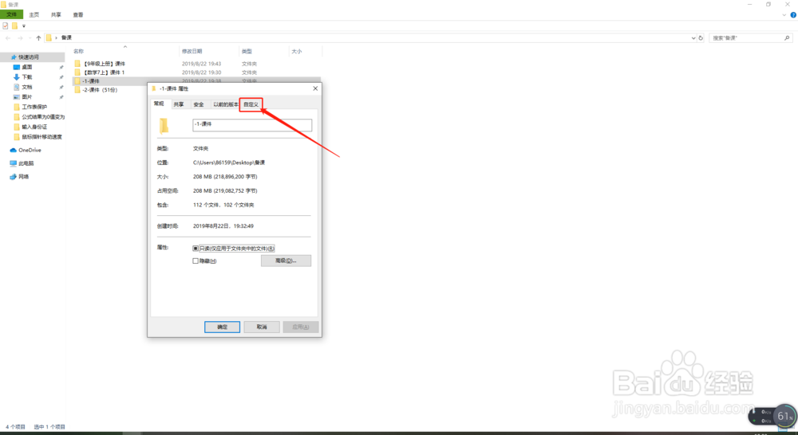
Task: Toggle the 只读 read-only checkbox
Action: click(196, 249)
